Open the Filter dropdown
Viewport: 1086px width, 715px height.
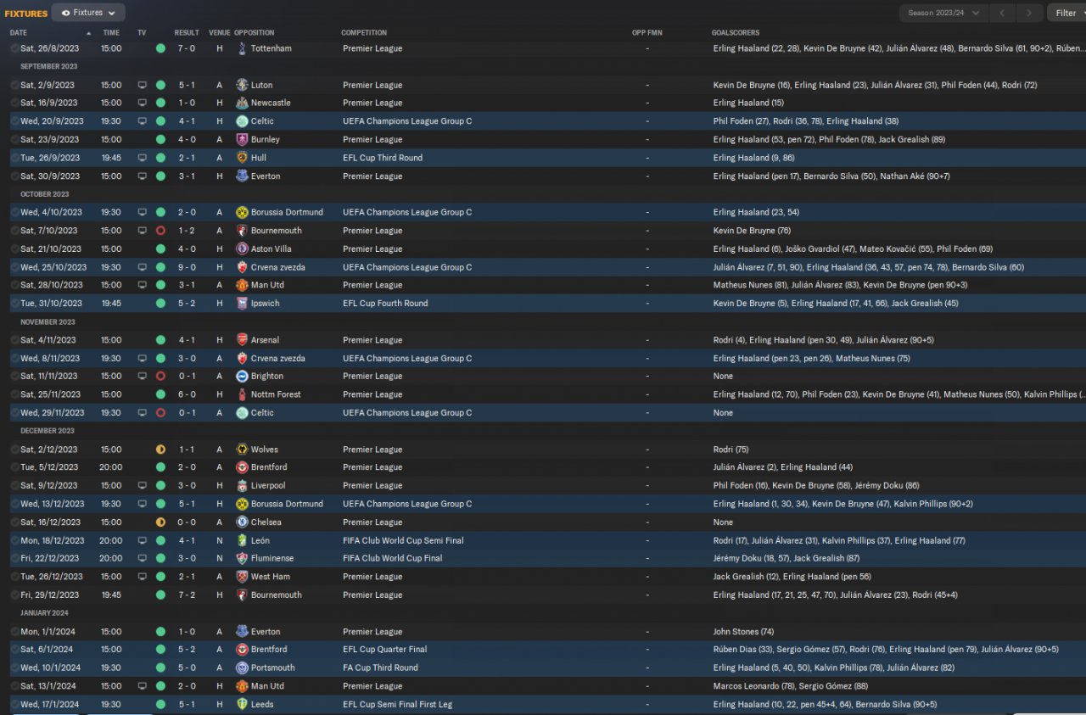[1066, 13]
